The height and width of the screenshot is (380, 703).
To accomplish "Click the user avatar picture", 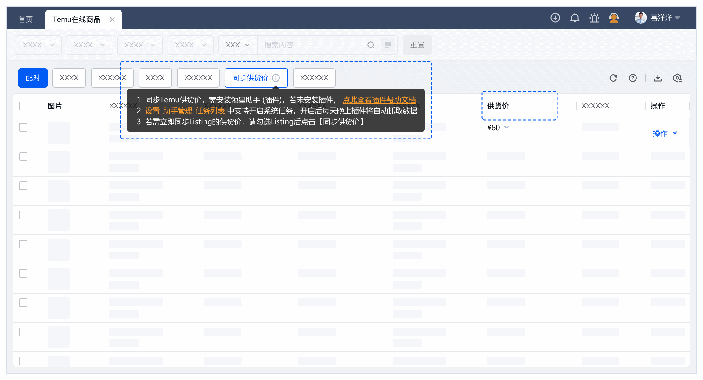I will [x=640, y=18].
